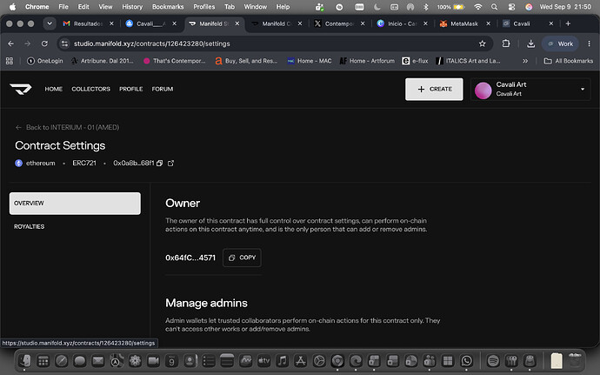Open the contract in an external explorer
Image resolution: width=600 pixels, height=375 pixels.
coord(170,164)
